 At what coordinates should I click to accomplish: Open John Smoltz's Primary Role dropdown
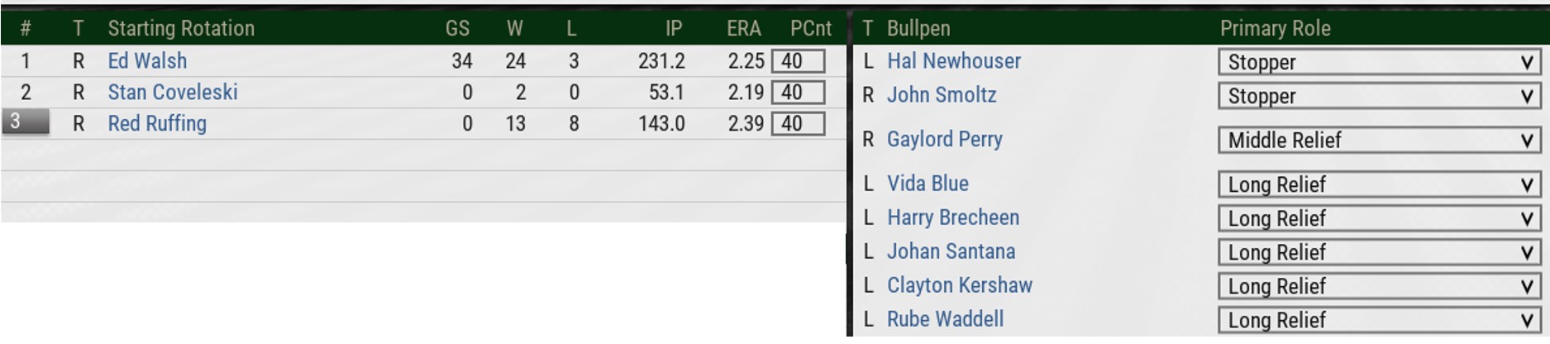tap(1378, 96)
